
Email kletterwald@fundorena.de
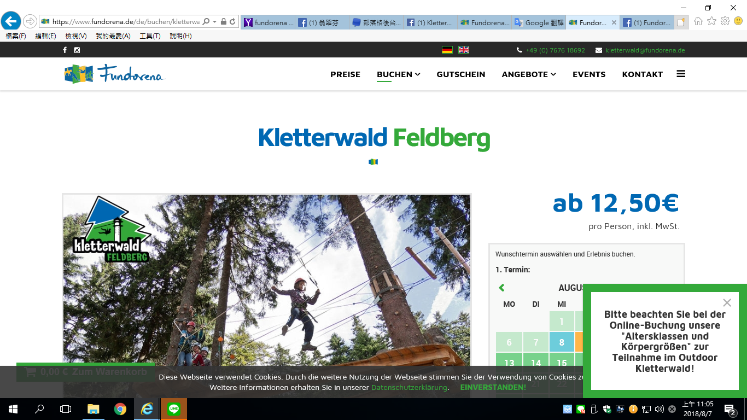(x=645, y=50)
